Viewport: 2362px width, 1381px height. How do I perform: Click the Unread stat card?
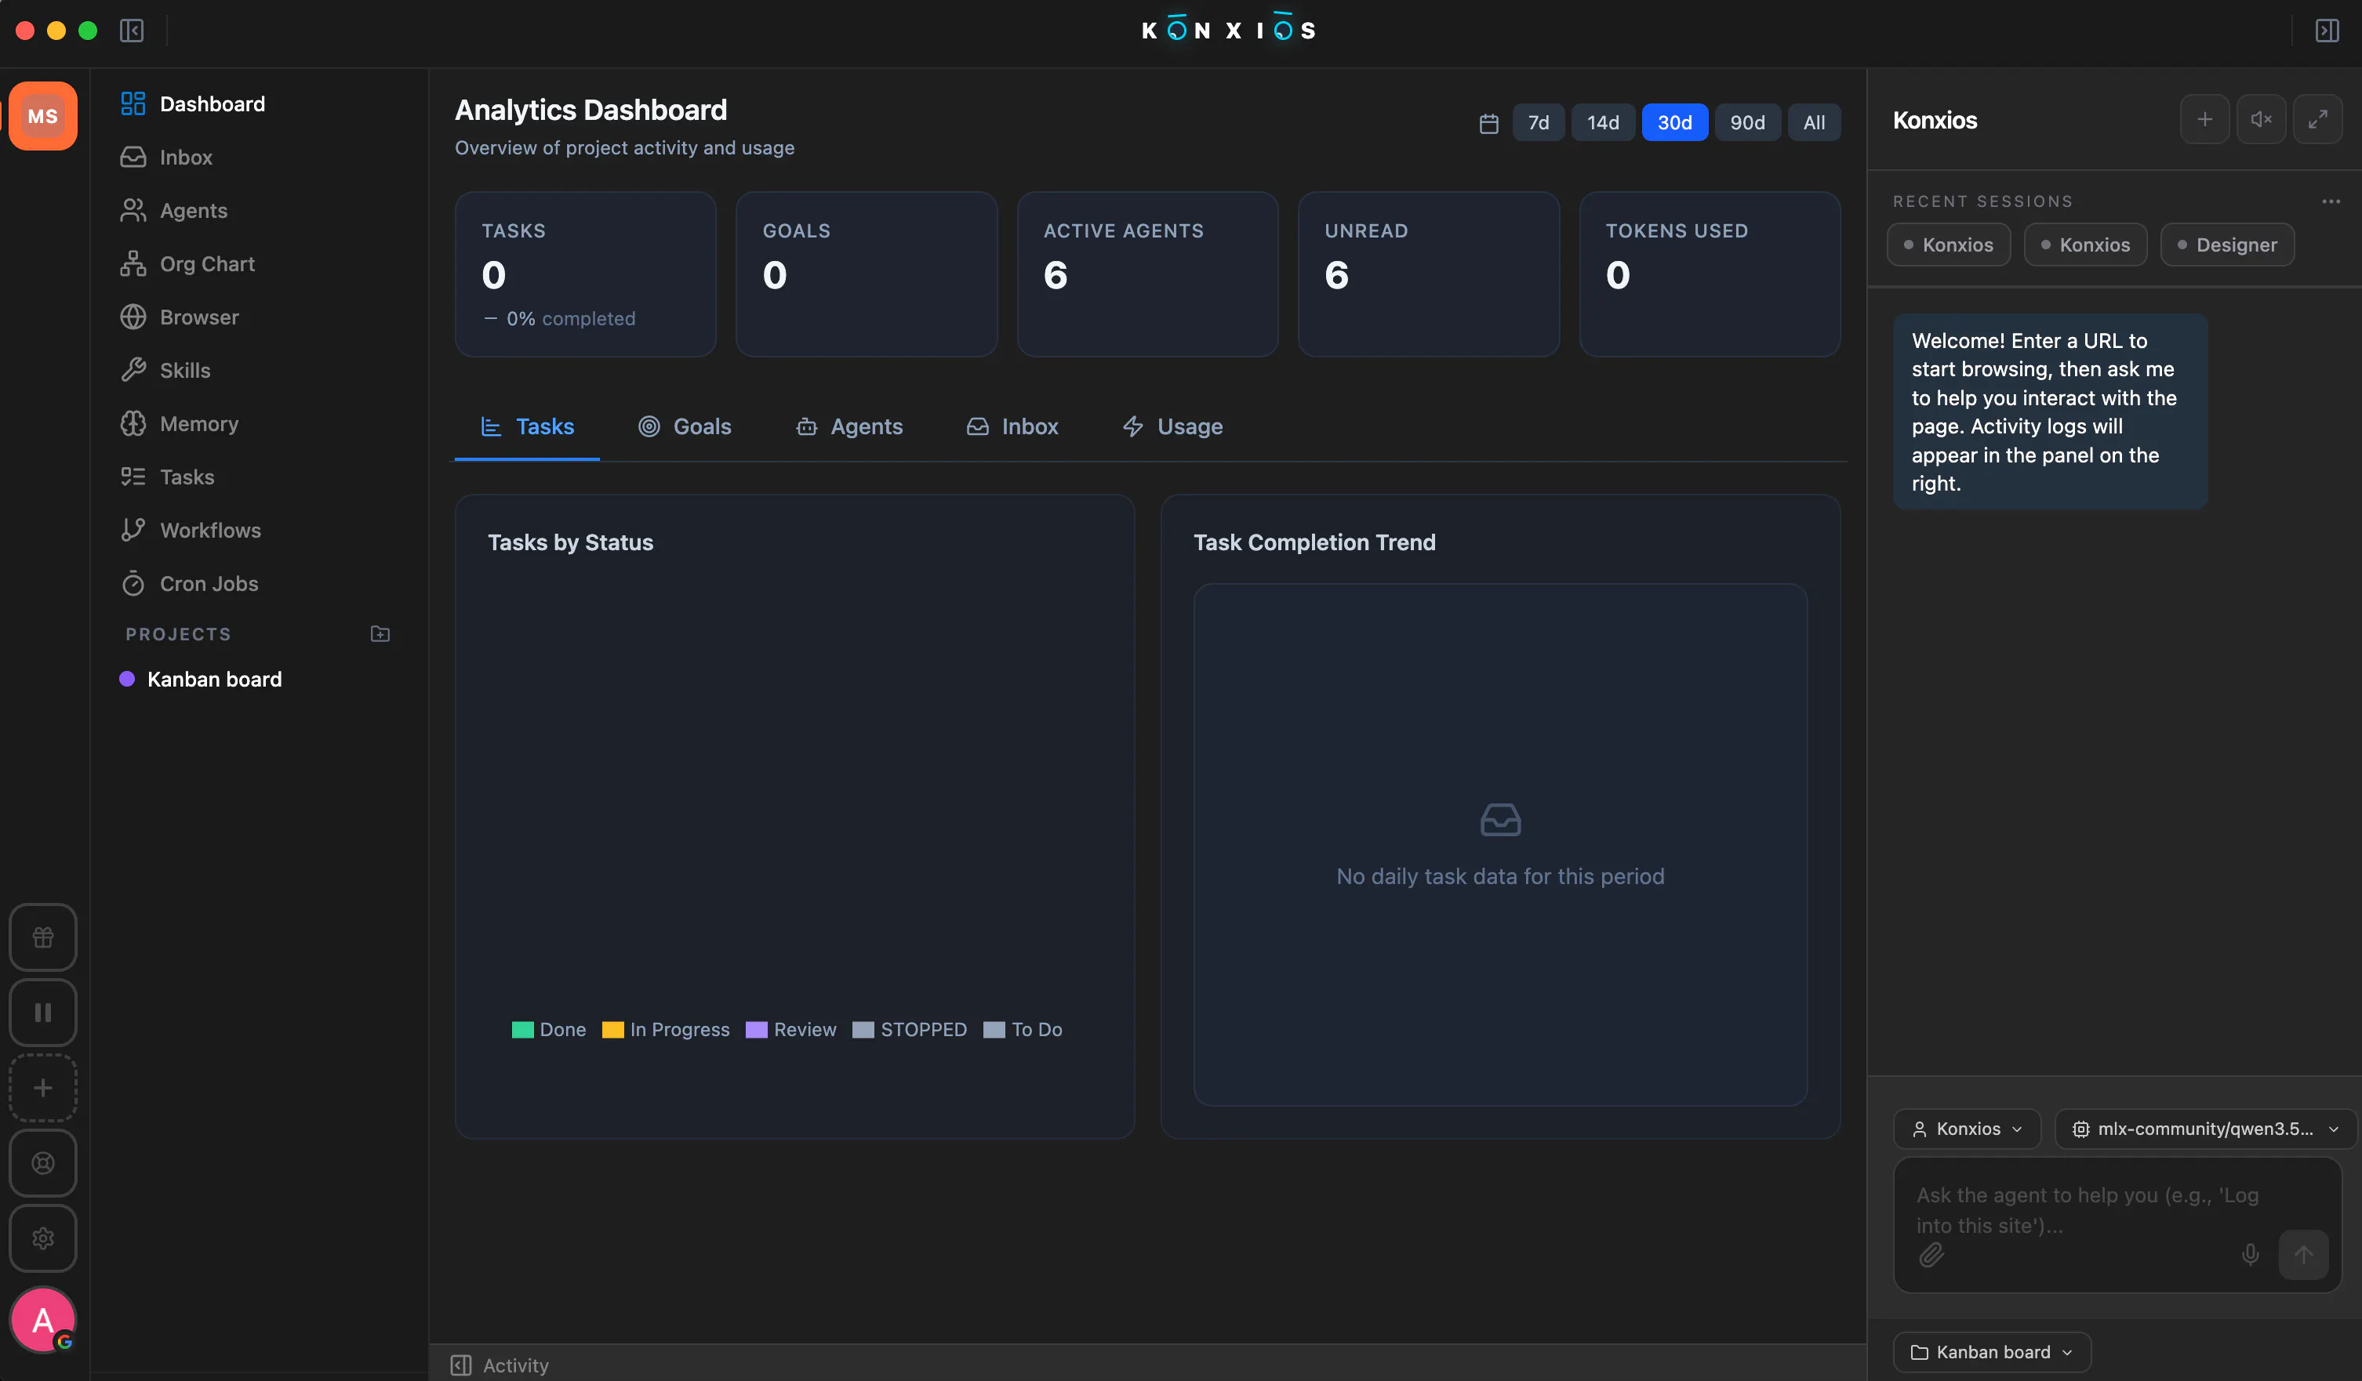1429,274
